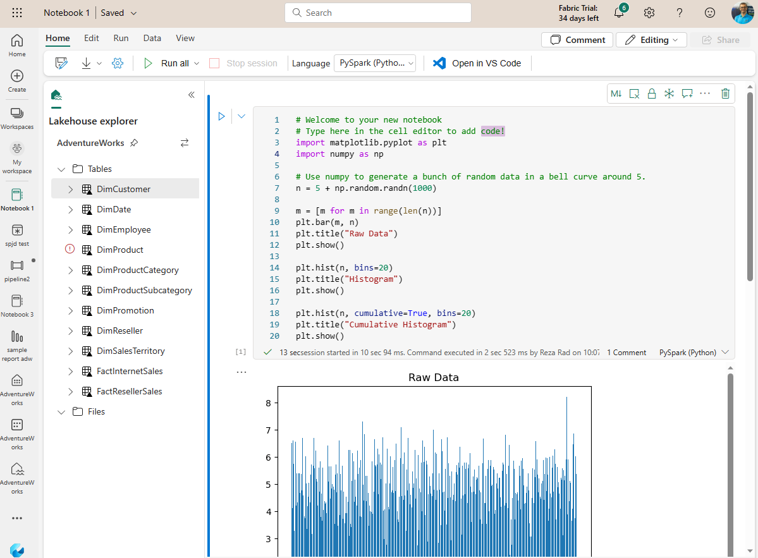This screenshot has width=758, height=558.
Task: Collapse the Tables folder
Action: point(61,169)
